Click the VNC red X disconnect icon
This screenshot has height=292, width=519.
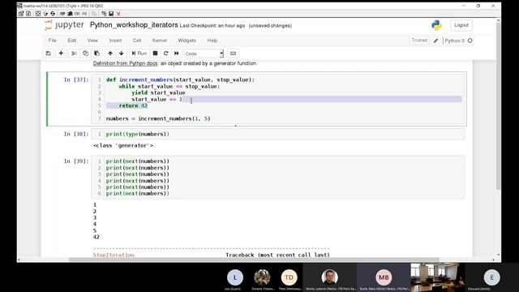coord(118,14)
